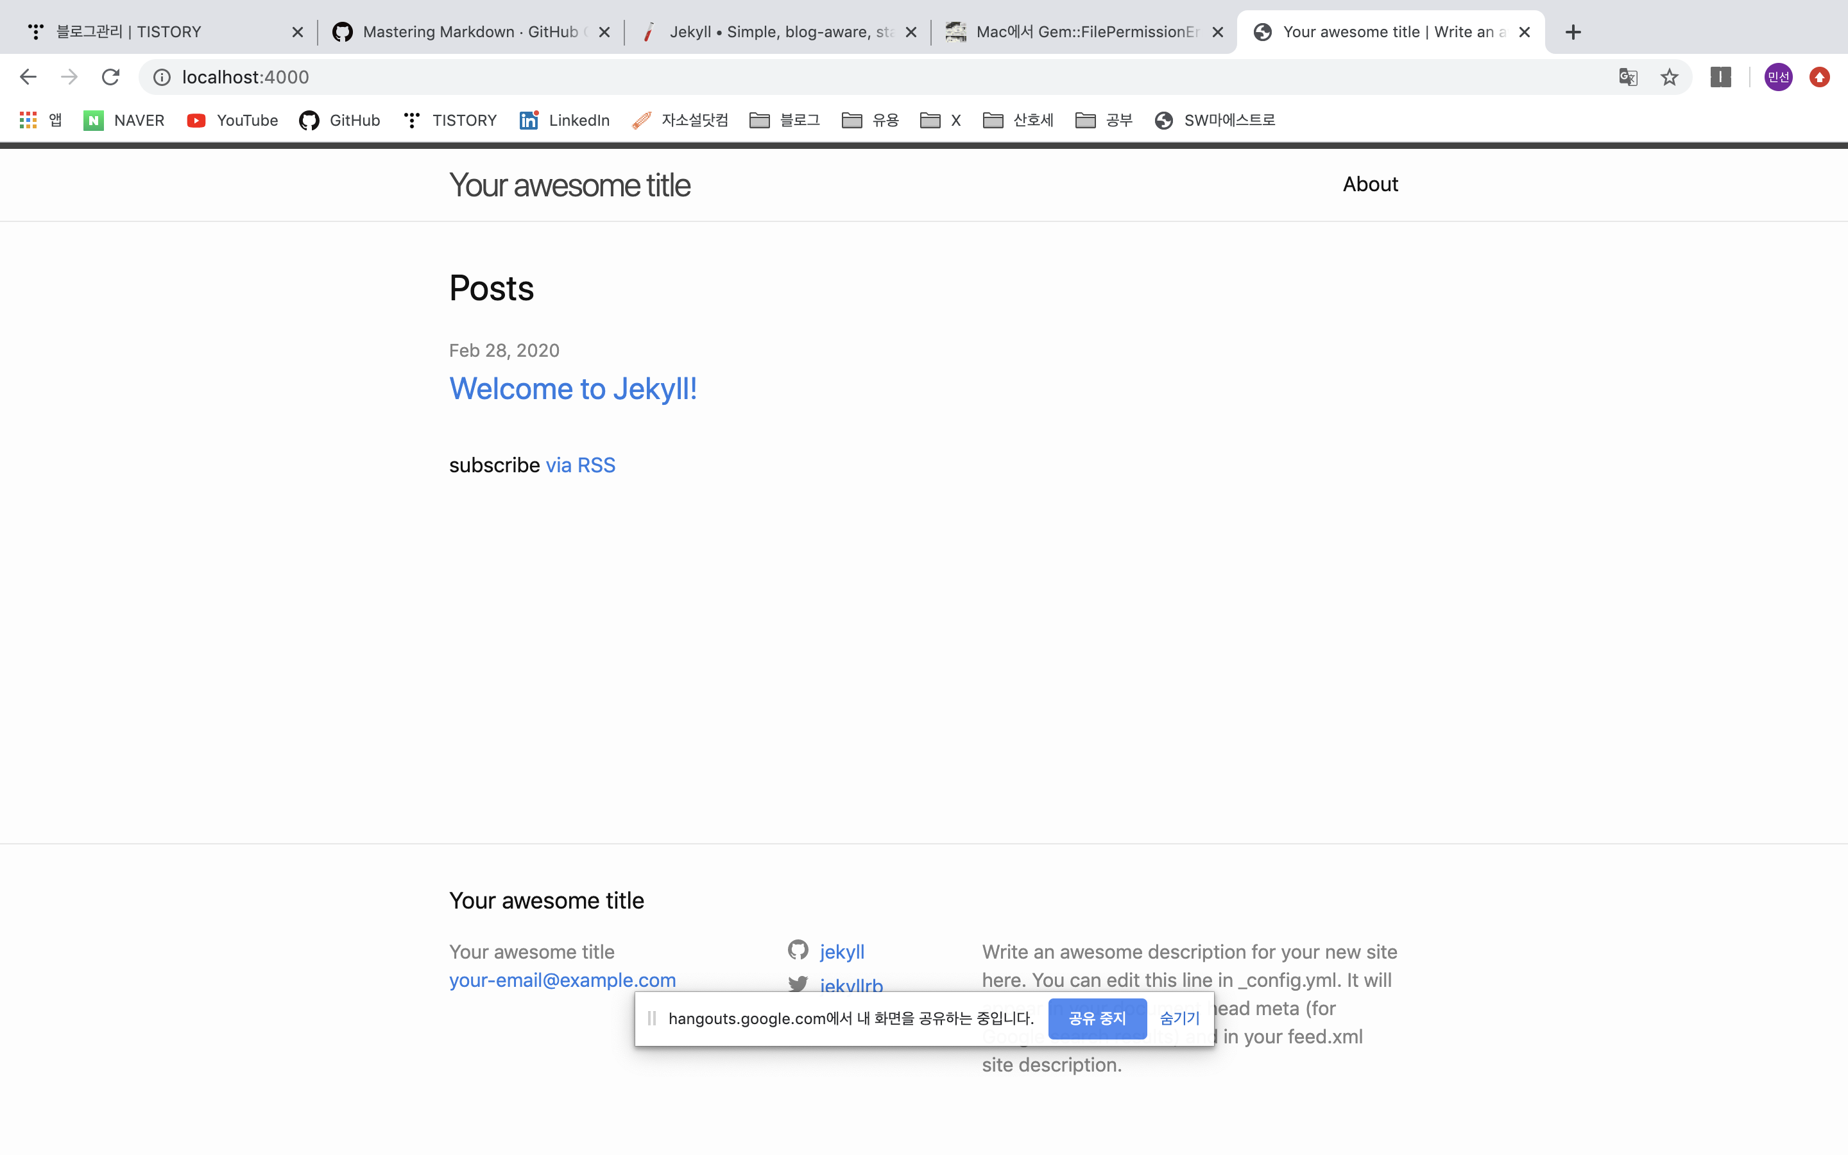Click the red update icon
This screenshot has height=1155, width=1848.
click(x=1820, y=77)
